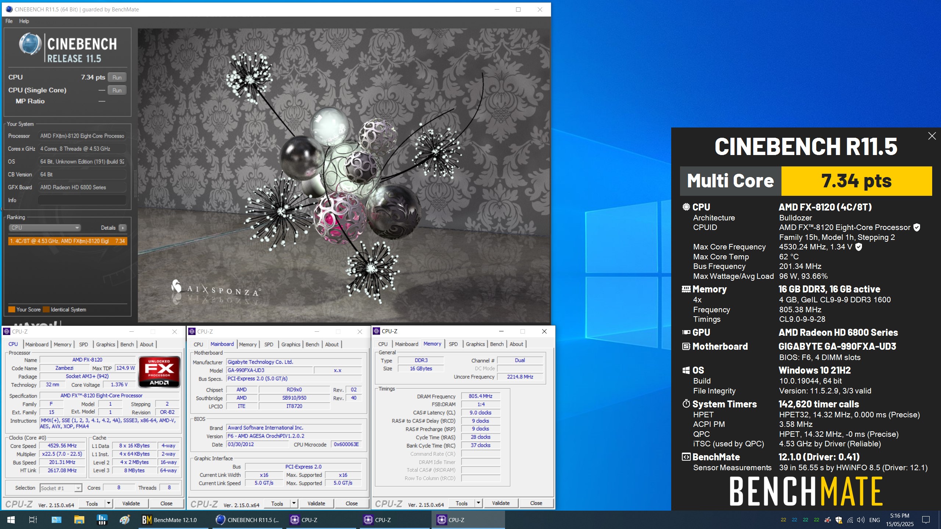This screenshot has width=941, height=529.
Task: Click the DRAM Frequency value 805.4 MHz
Action: coord(480,396)
